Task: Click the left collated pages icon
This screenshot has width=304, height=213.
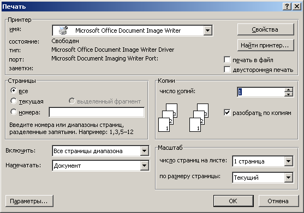Action: pos(168,118)
